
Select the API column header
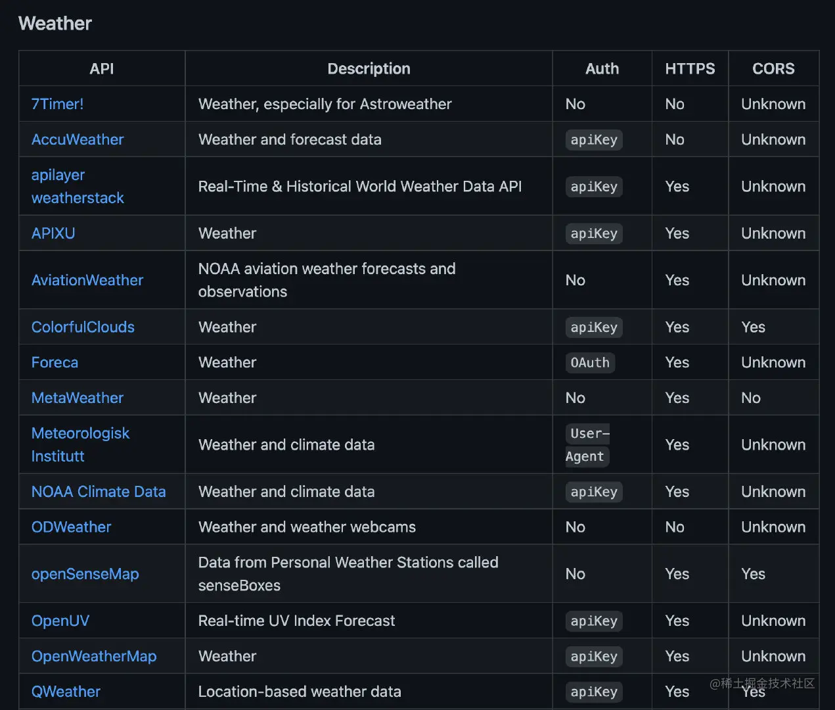coord(102,68)
